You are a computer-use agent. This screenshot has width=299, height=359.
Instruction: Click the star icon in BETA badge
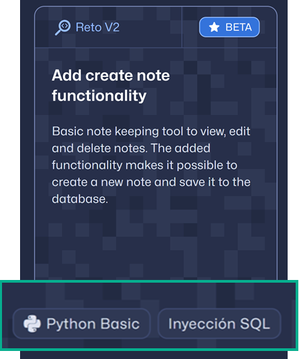pos(214,27)
